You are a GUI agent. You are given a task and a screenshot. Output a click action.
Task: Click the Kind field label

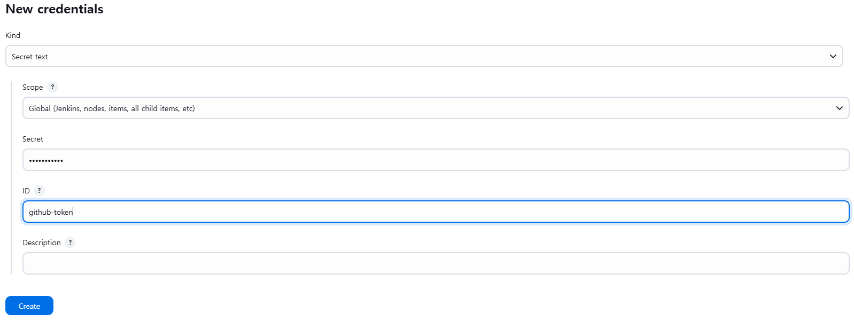coord(13,35)
